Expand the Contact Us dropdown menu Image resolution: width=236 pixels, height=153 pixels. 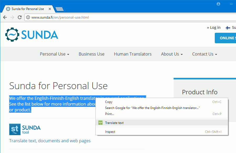point(205,54)
